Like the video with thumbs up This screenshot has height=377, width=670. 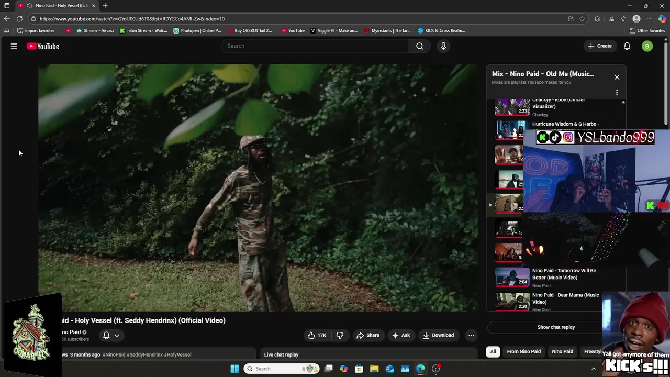coord(317,335)
